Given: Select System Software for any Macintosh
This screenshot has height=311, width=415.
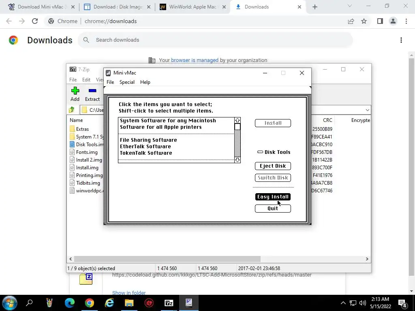Looking at the screenshot, I should 168,121.
